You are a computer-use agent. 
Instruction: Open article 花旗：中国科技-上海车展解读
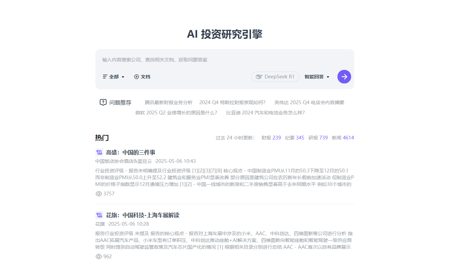143,215
